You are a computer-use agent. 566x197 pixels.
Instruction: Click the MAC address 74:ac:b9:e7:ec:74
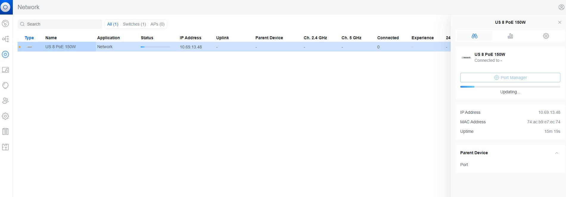[x=544, y=122]
